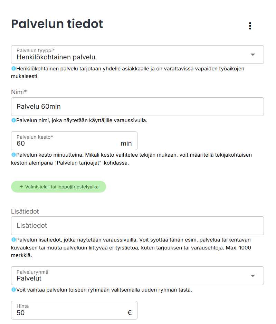Click info icon below Palvelun kesto field
Image resolution: width=276 pixels, height=324 pixels.
(13, 155)
